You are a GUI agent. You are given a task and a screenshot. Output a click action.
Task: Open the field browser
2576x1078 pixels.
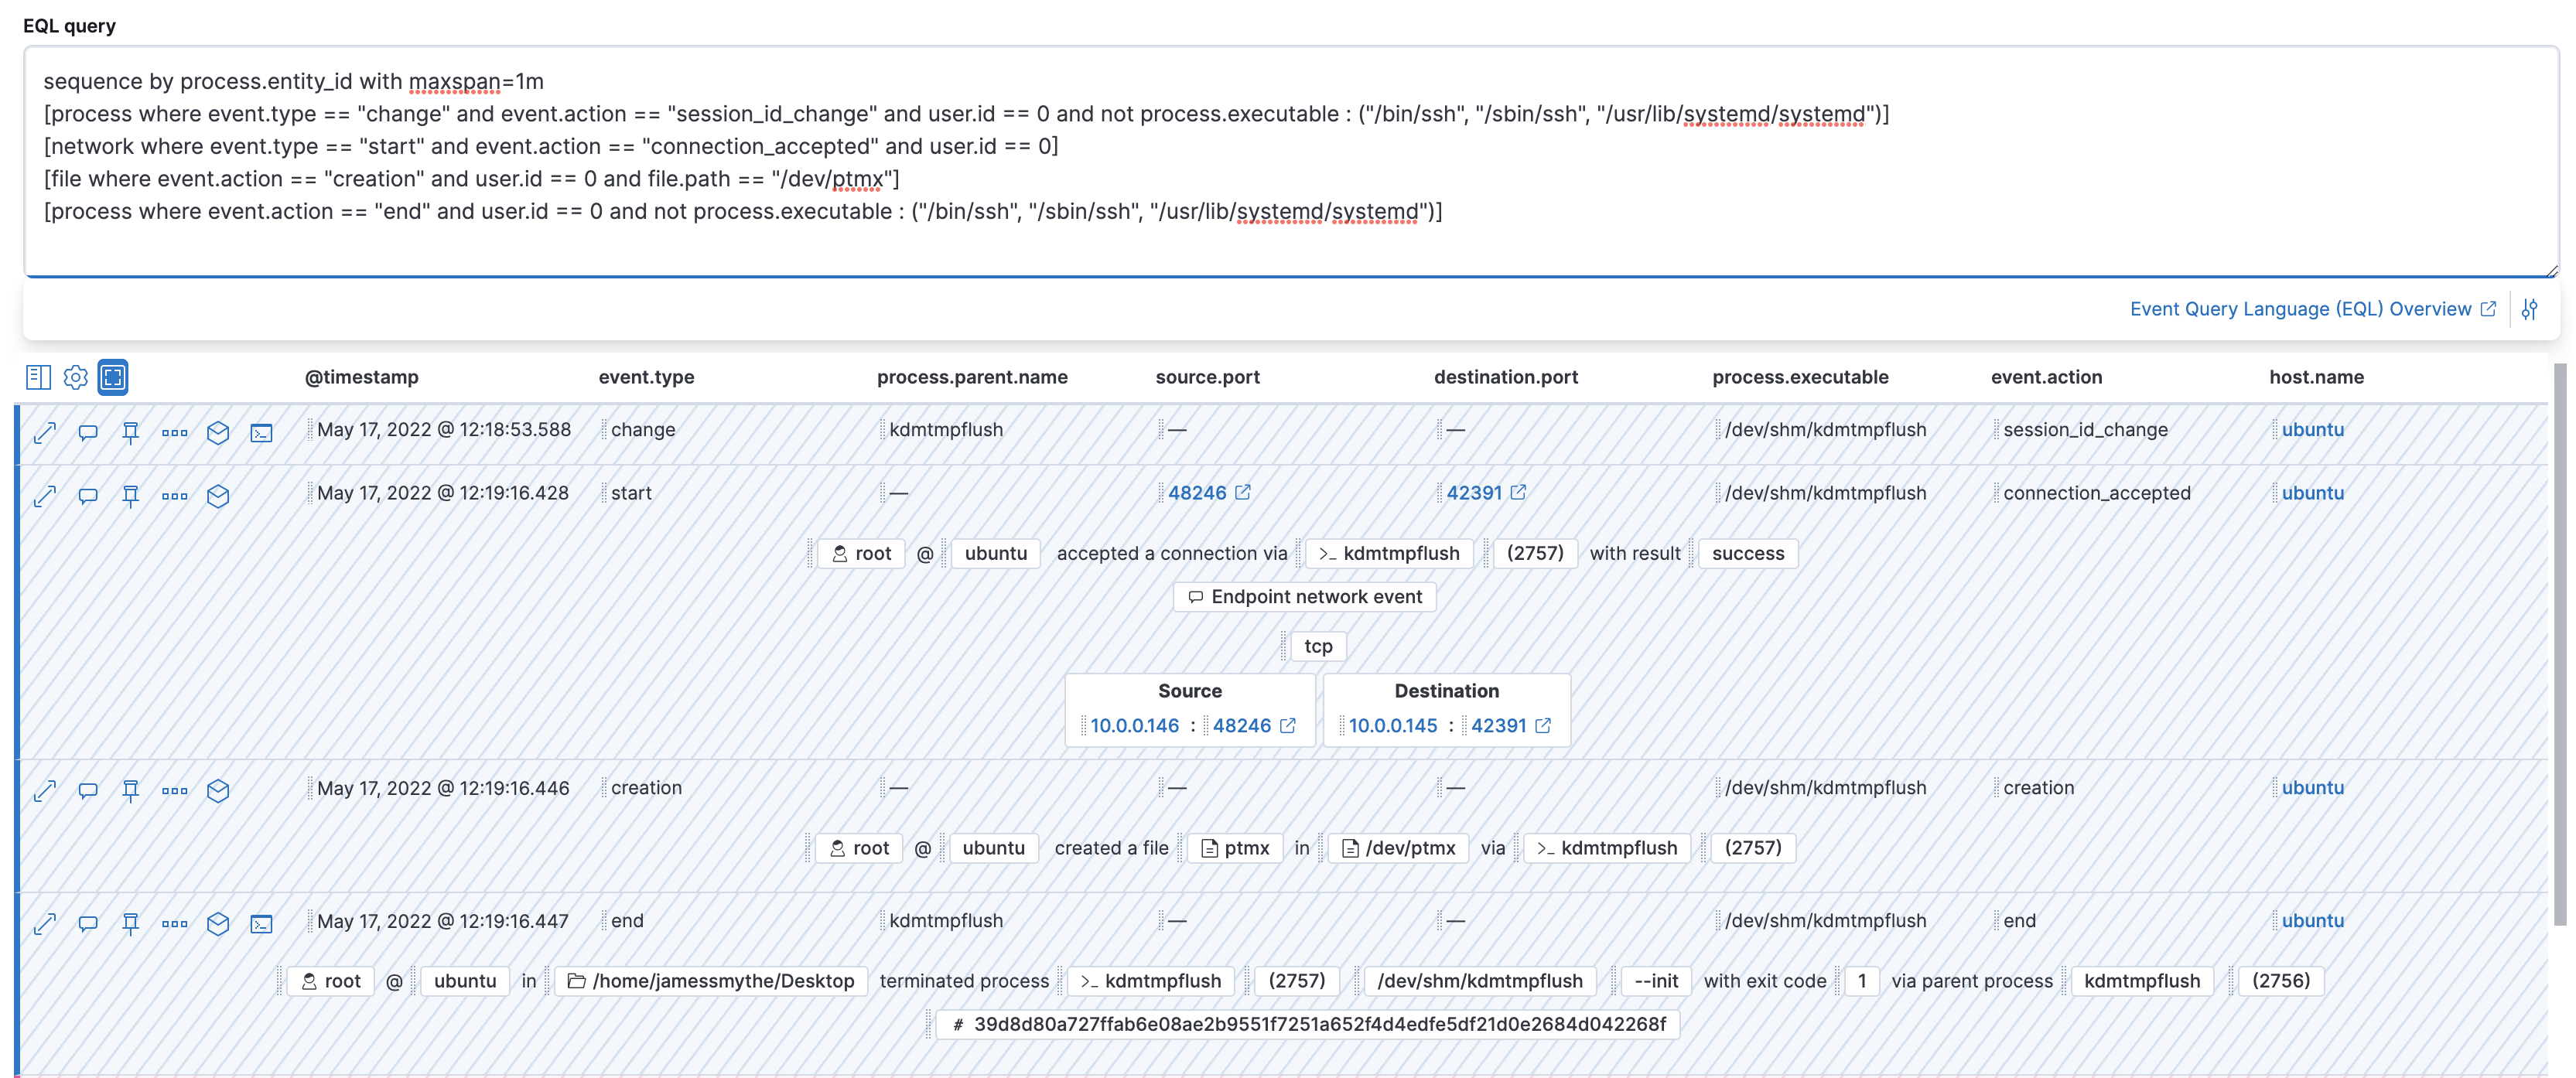pyautogui.click(x=38, y=378)
